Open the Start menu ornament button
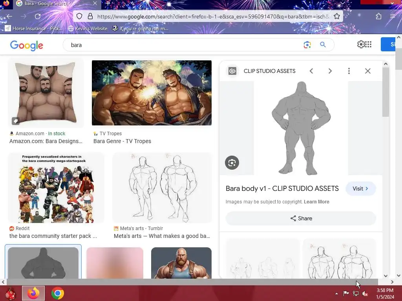Screen dimensions: 402x301 (10, 293)
